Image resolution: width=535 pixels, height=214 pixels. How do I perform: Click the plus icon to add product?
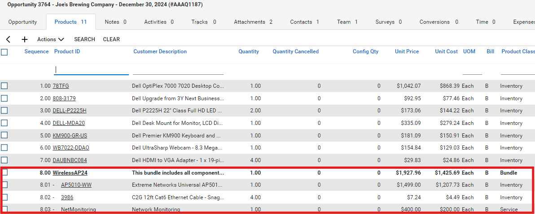tap(25, 39)
